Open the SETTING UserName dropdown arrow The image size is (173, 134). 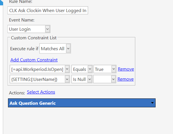[x=67, y=79]
